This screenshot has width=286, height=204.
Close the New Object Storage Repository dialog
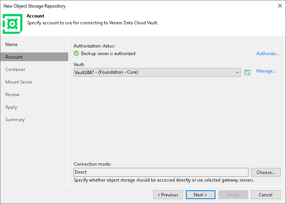(x=280, y=6)
